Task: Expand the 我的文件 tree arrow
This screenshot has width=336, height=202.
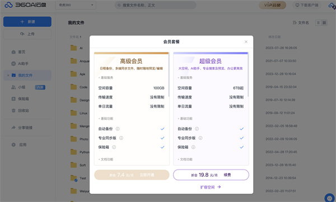Action: (x=8, y=75)
